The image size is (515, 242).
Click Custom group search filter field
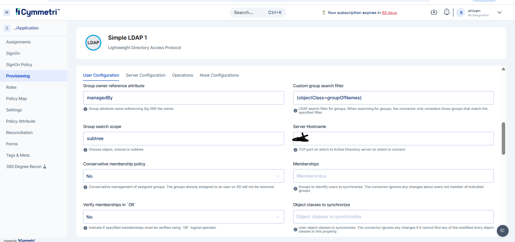(393, 98)
